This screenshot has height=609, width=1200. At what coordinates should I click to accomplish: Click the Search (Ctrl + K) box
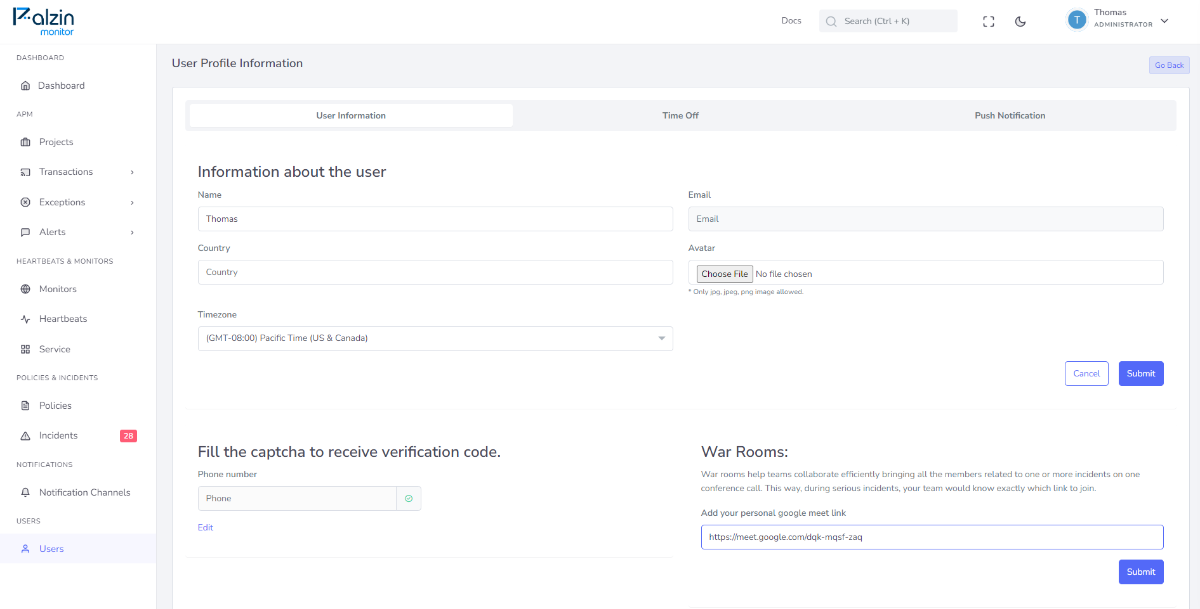[x=888, y=21]
